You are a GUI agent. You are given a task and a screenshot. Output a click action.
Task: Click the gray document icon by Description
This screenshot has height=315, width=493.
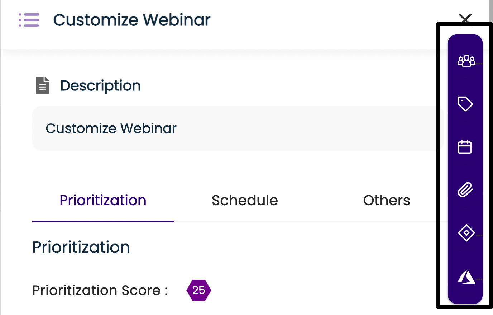[x=42, y=85]
